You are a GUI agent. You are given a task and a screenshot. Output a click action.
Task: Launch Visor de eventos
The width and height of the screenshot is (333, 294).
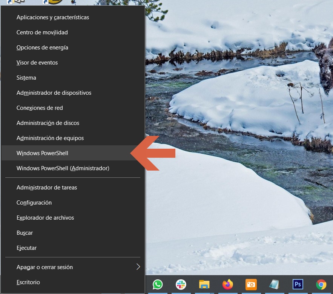point(73,63)
